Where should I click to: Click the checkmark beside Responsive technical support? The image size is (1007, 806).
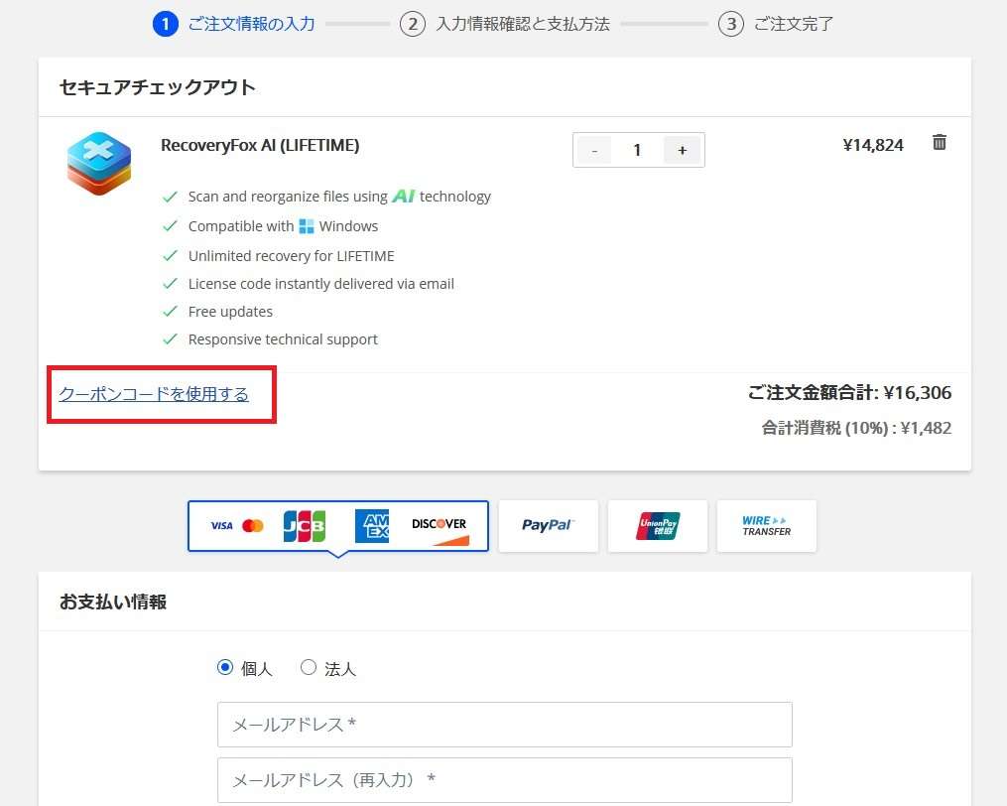(171, 339)
